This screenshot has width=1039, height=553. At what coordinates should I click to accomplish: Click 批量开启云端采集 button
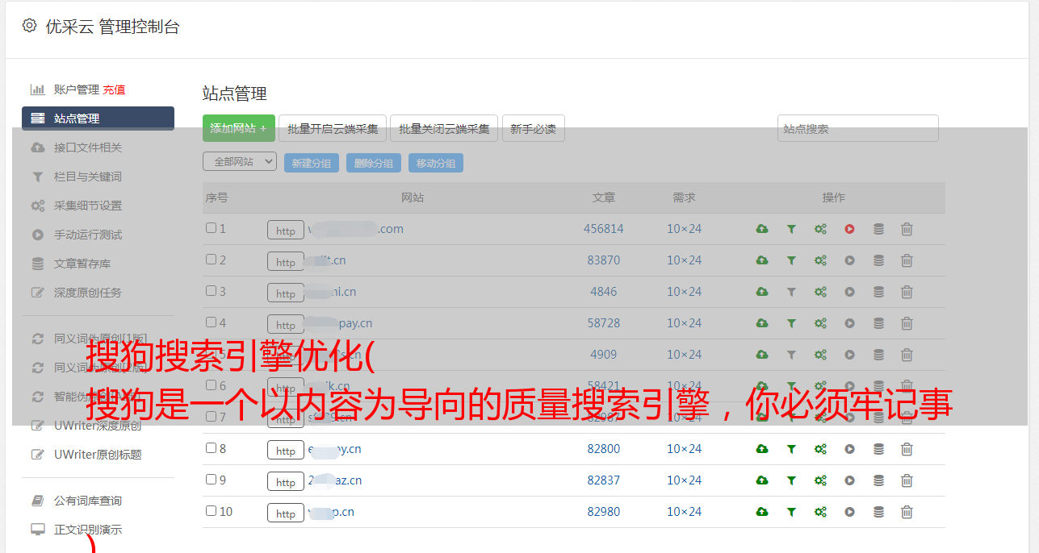[x=333, y=128]
